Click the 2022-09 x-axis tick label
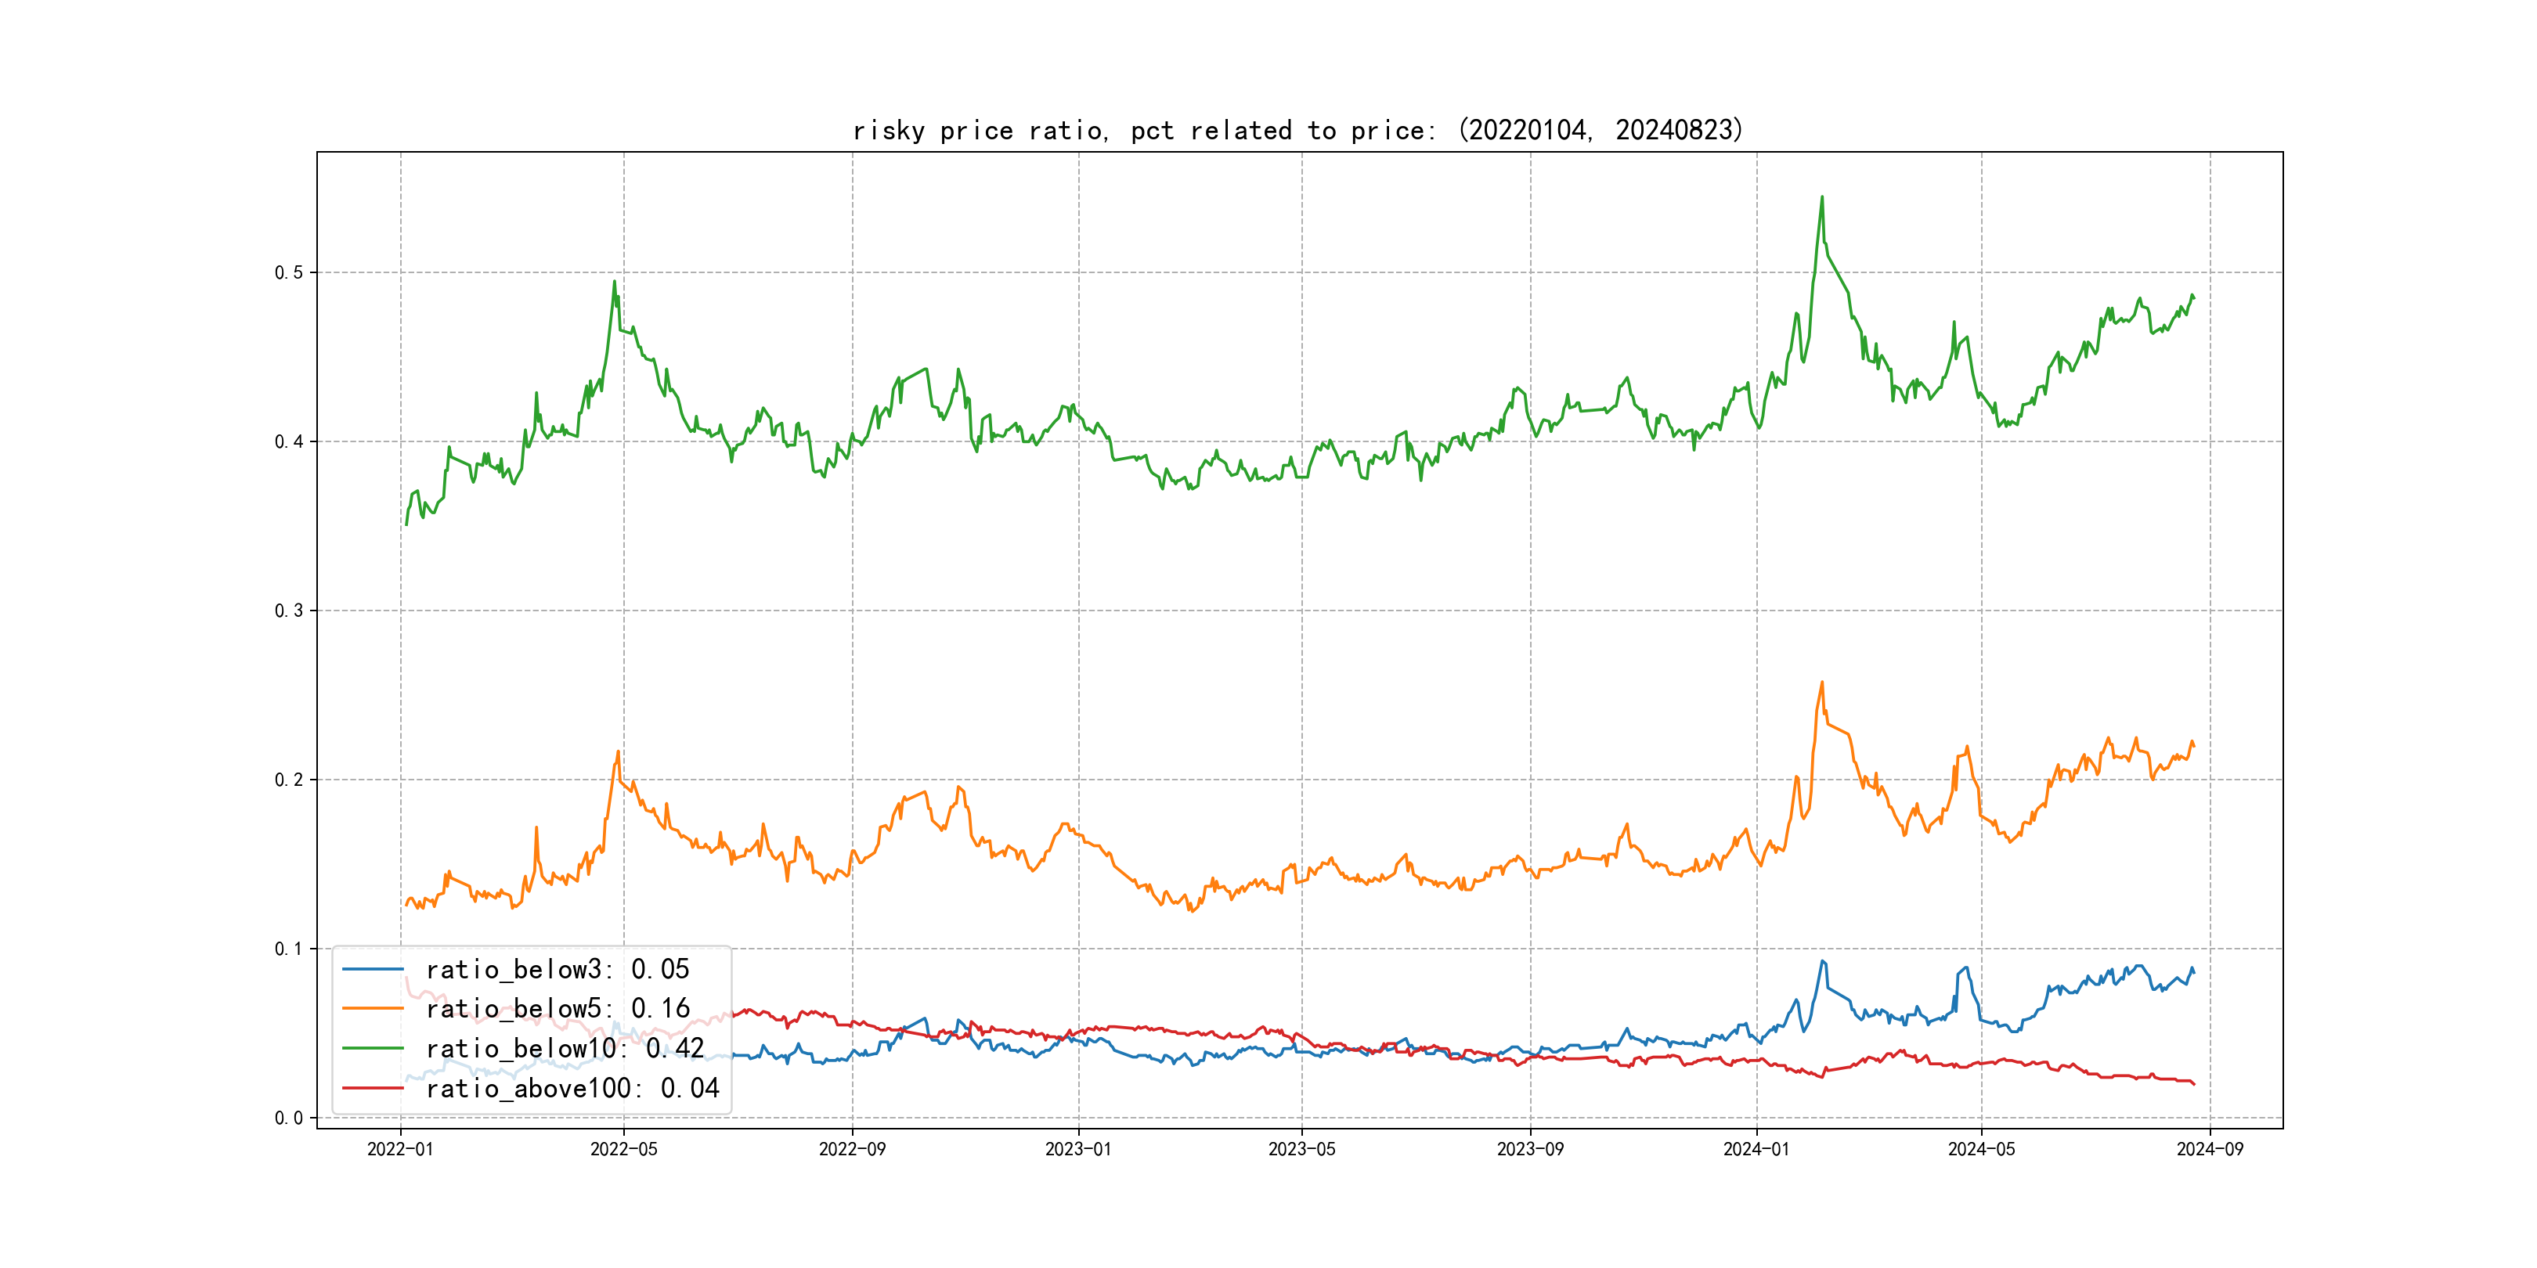This screenshot has width=2537, height=1268. tap(852, 1150)
